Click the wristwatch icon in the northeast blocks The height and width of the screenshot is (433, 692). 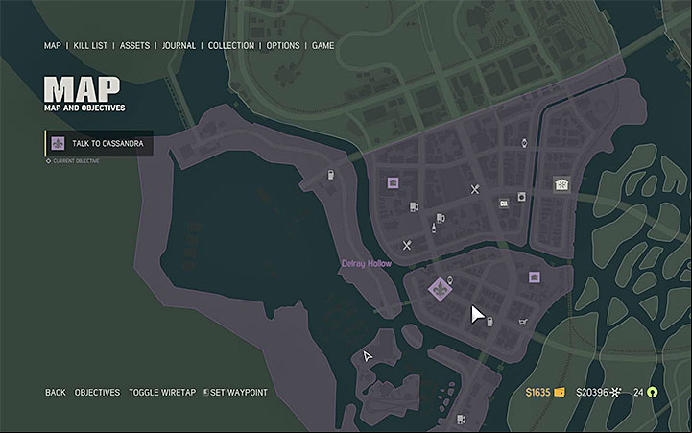(524, 143)
